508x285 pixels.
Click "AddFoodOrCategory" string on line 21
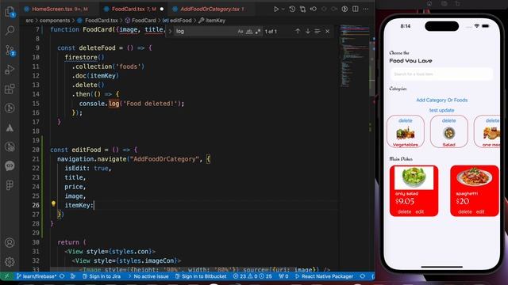pyautogui.click(x=164, y=159)
